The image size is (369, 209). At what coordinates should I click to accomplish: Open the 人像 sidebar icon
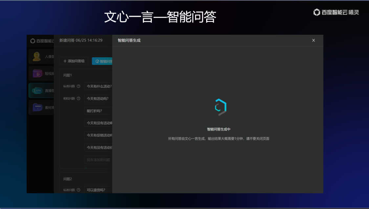[37, 56]
